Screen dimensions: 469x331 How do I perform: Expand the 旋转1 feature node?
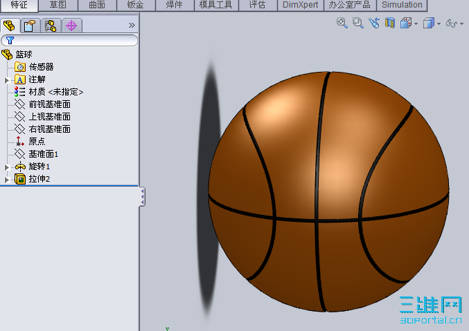click(x=6, y=167)
